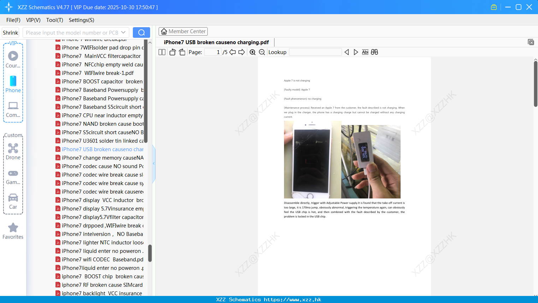Click the binoculars search icon
The height and width of the screenshot is (303, 538).
374,52
